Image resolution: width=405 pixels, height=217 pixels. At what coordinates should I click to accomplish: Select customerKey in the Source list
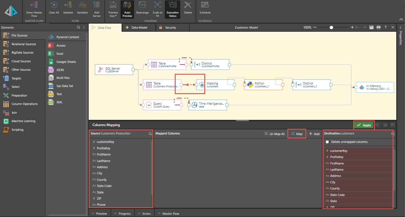pos(121,142)
